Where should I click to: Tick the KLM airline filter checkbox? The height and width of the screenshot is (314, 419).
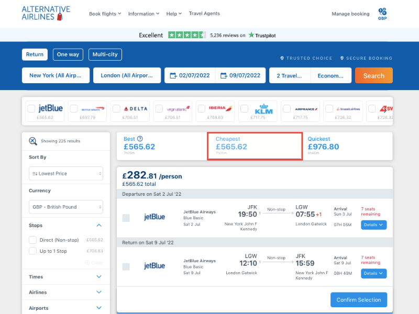[x=244, y=109]
